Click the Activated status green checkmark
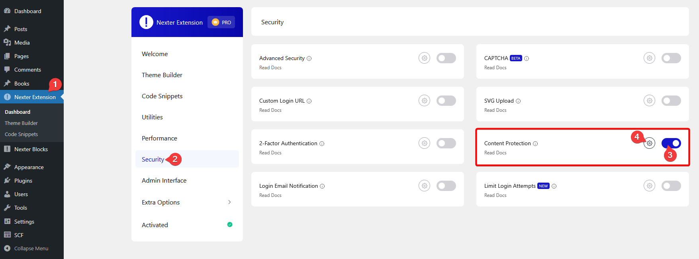 (230, 224)
